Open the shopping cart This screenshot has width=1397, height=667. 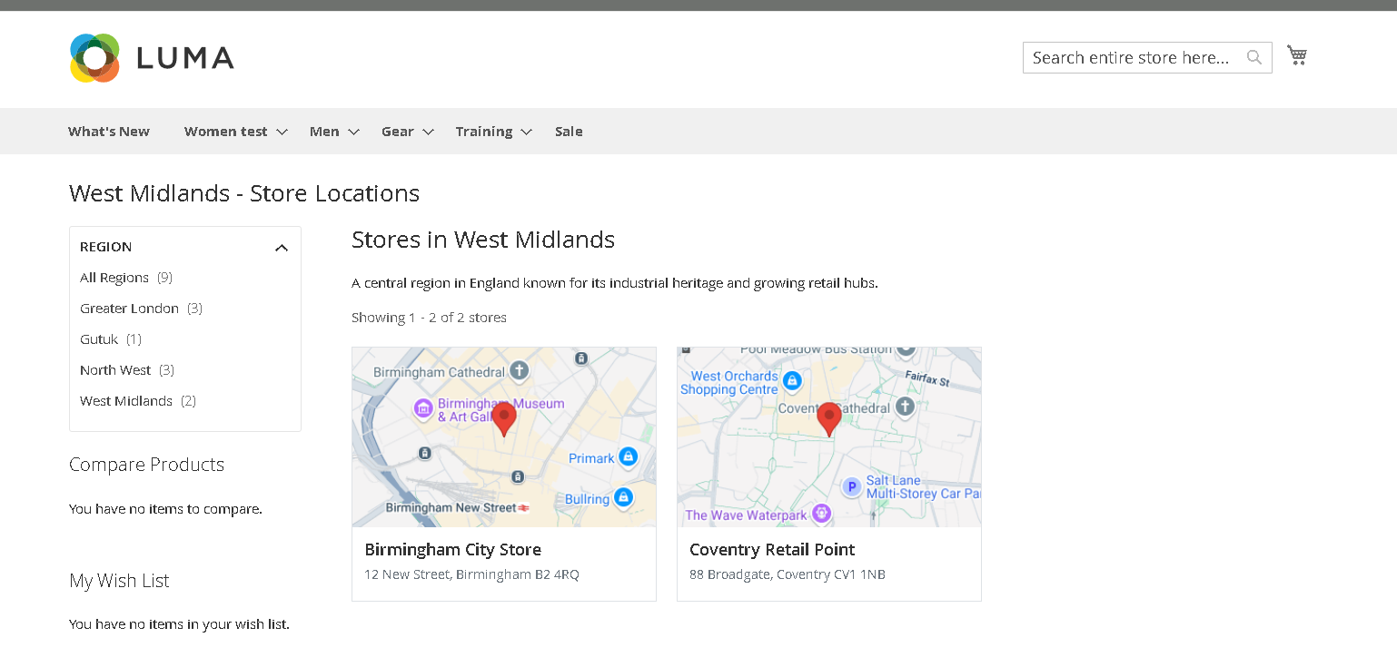tap(1296, 56)
